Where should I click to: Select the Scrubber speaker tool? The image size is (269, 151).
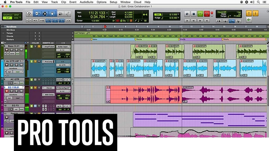point(60,14)
